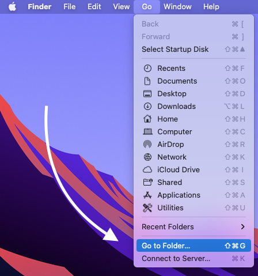Select the Shared menu item

[x=193, y=183]
